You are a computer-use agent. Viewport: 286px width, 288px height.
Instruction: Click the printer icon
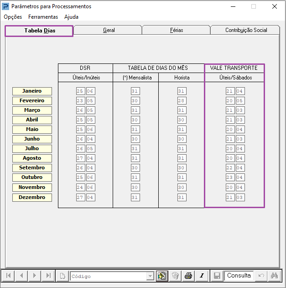pos(188,276)
